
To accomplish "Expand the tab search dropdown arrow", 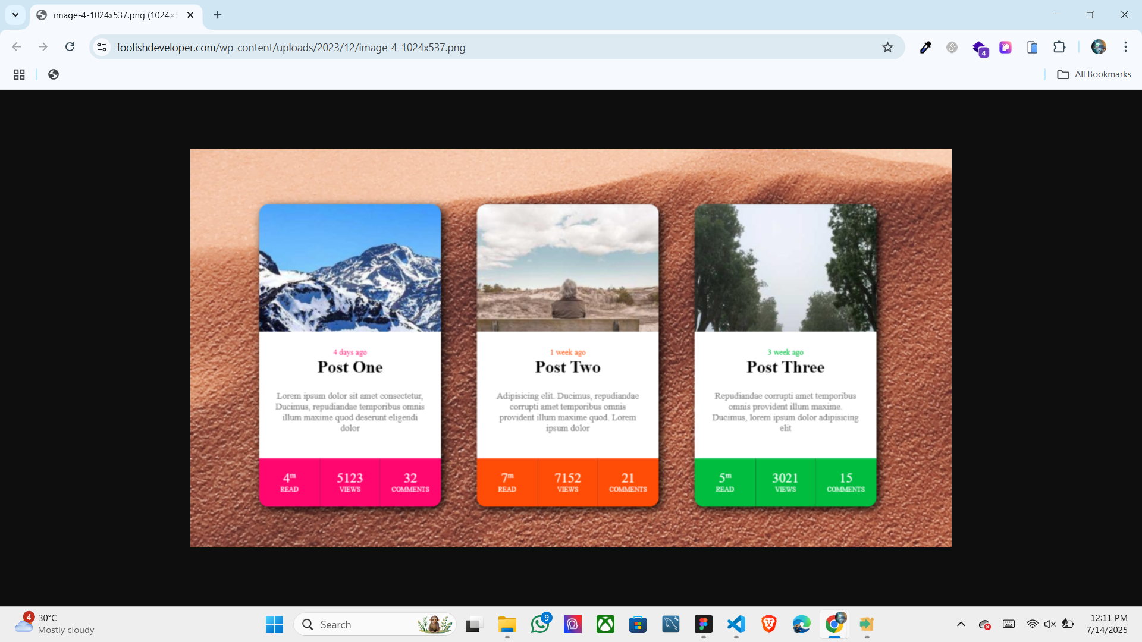I will tap(15, 15).
